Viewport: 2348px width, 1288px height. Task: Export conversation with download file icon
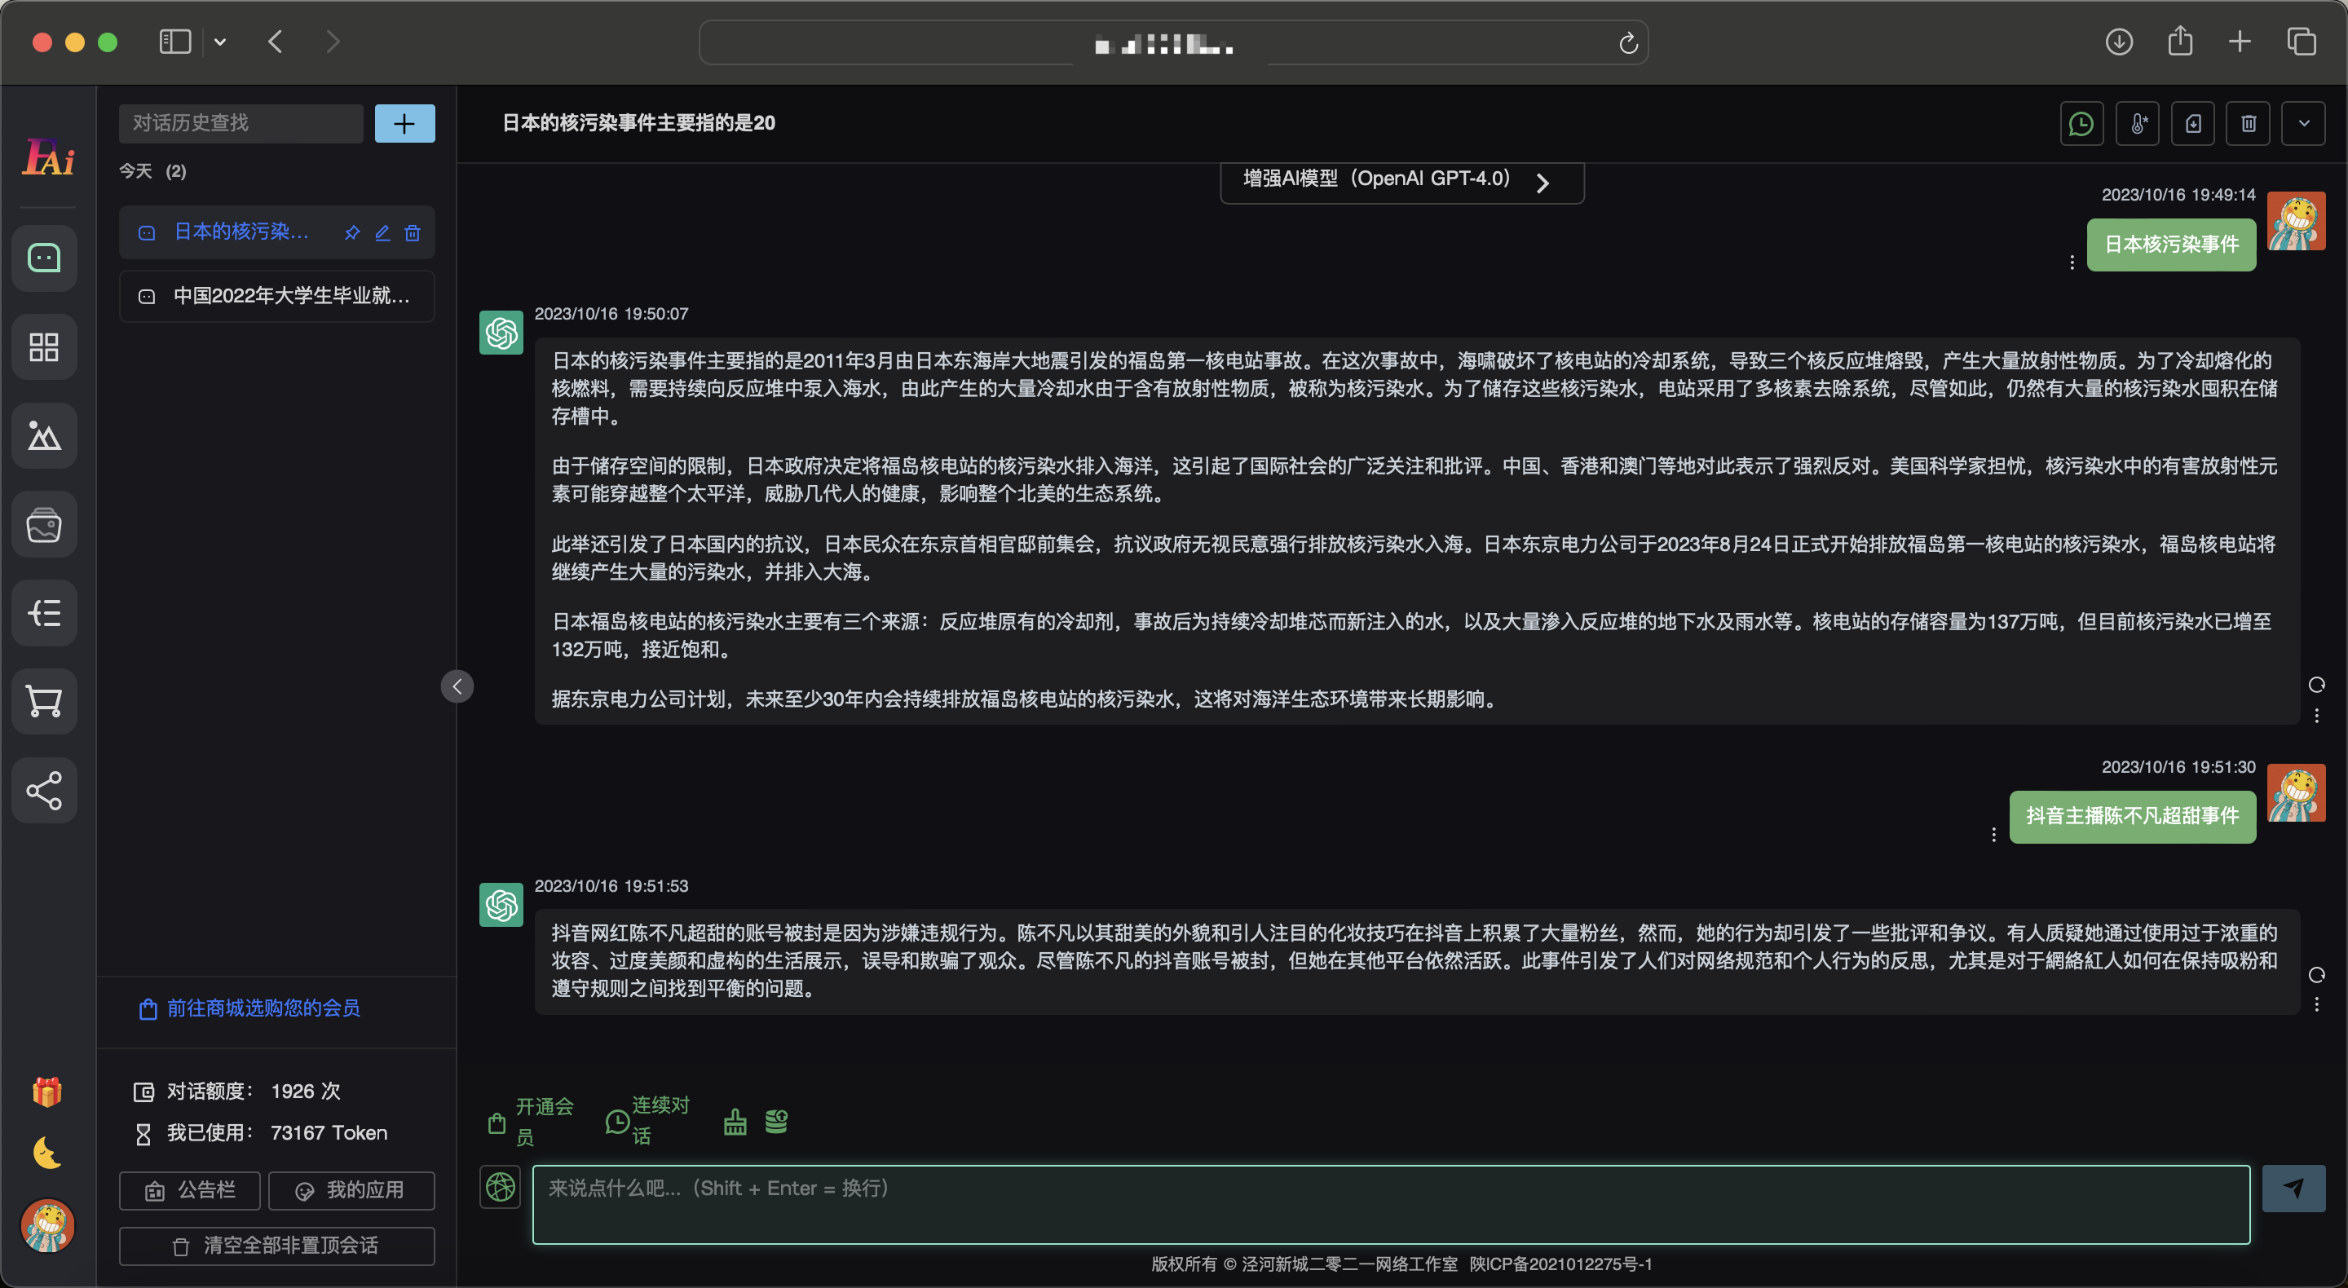click(x=2193, y=123)
